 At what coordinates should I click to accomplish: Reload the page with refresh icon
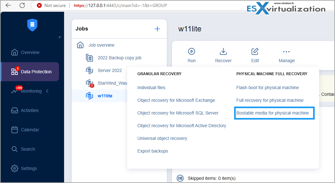[x=22, y=5]
